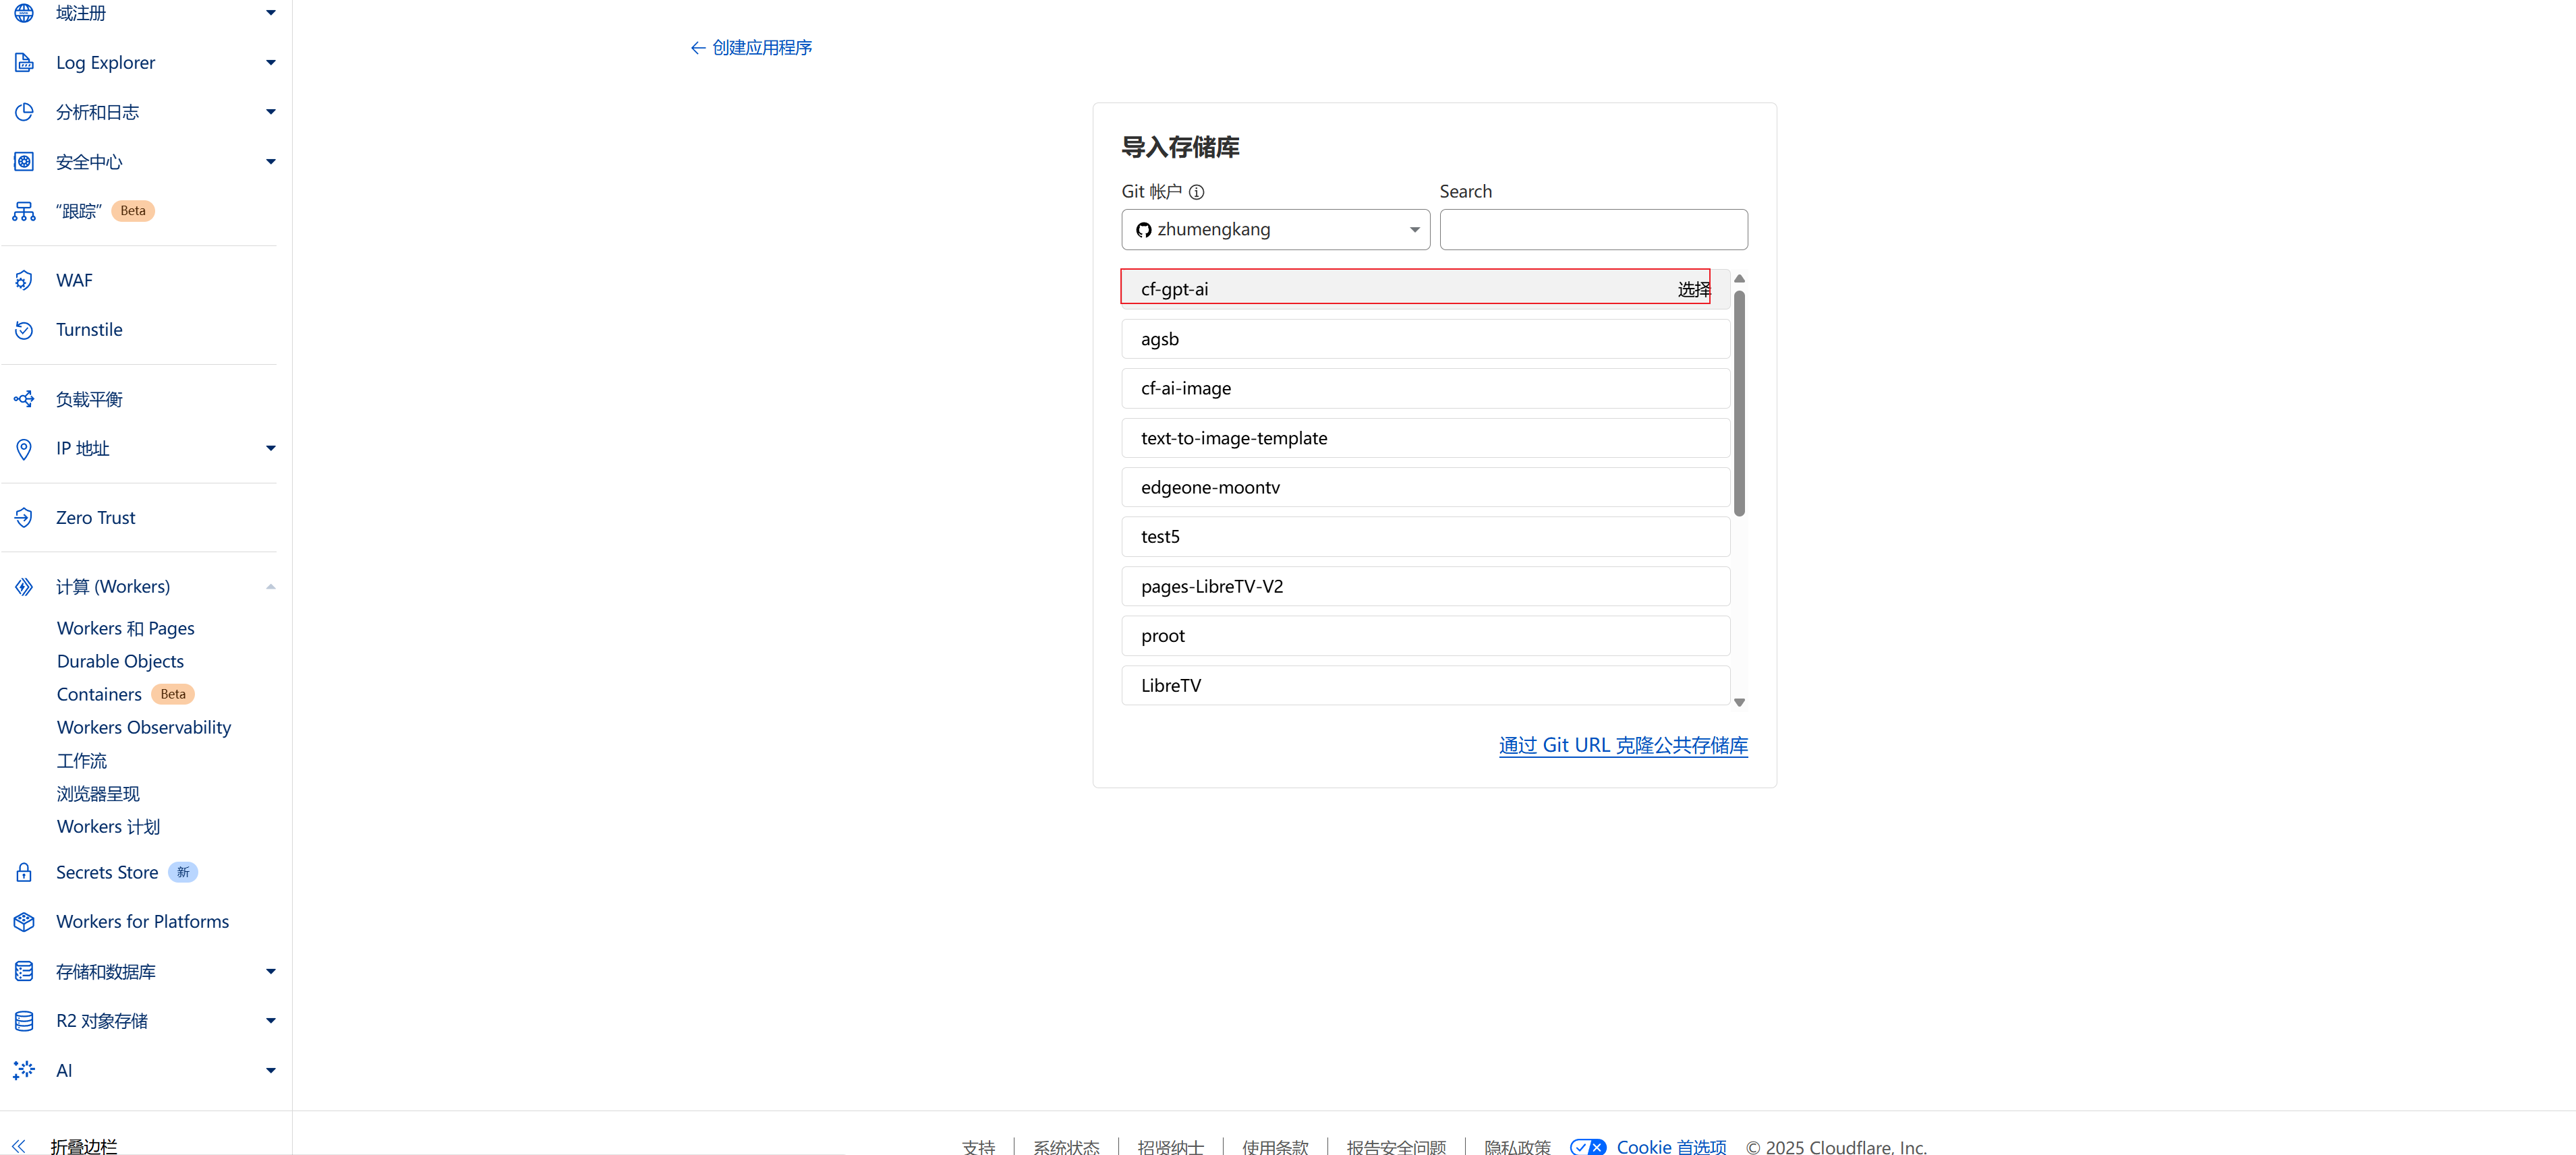Open Workers 计划 menu item

coord(108,827)
